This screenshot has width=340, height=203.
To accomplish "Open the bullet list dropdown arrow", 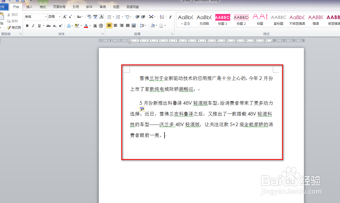I will (x=113, y=17).
